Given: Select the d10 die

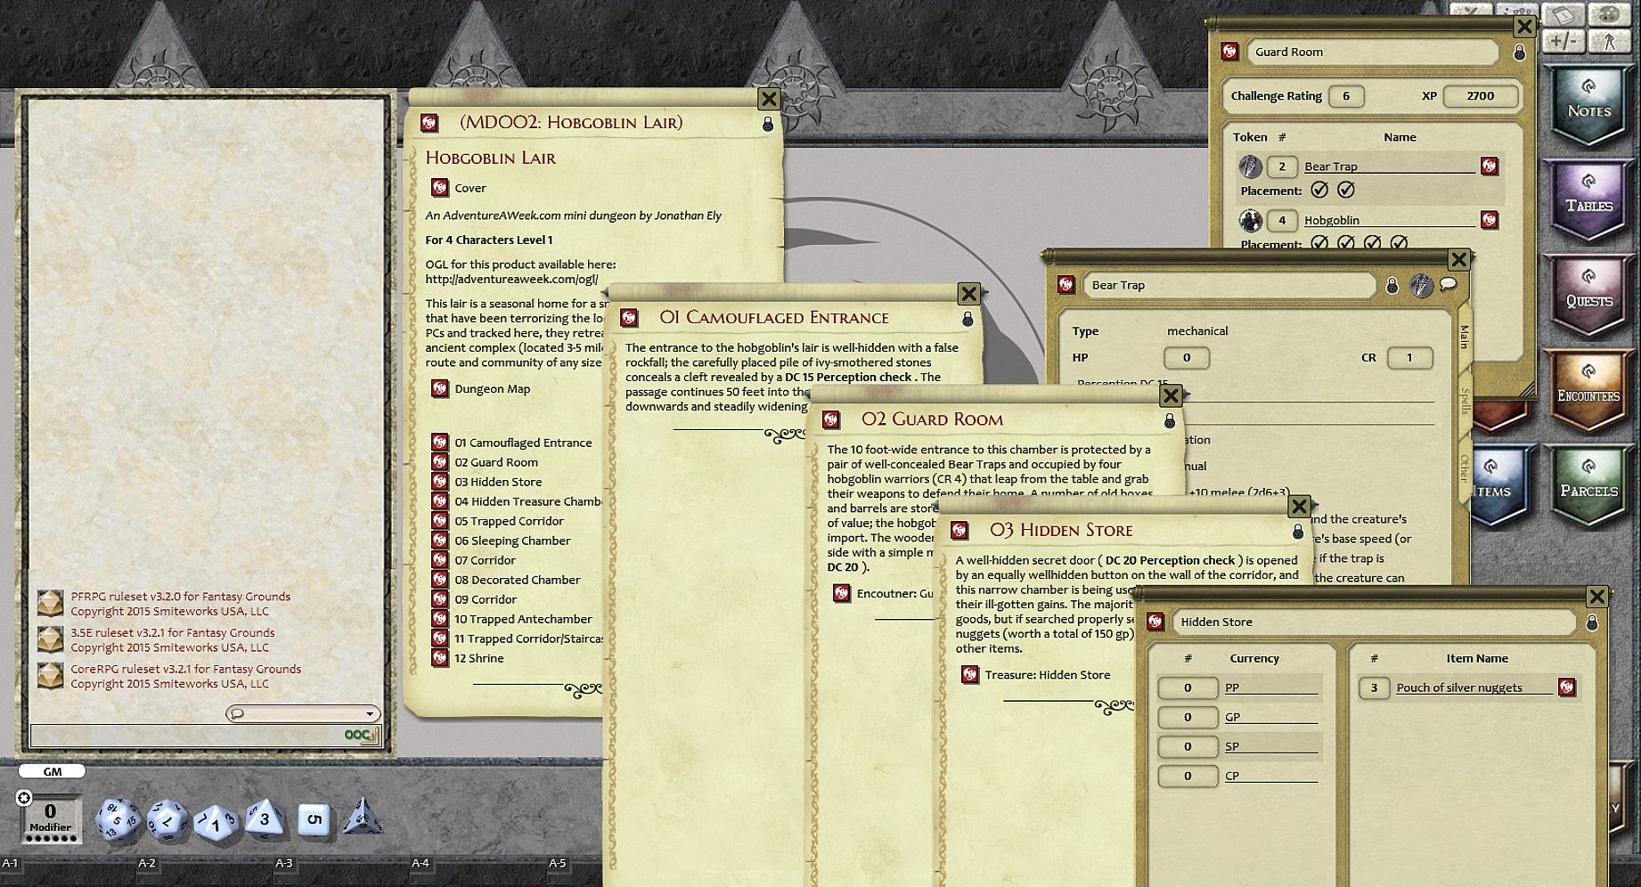Looking at the screenshot, I should point(215,823).
